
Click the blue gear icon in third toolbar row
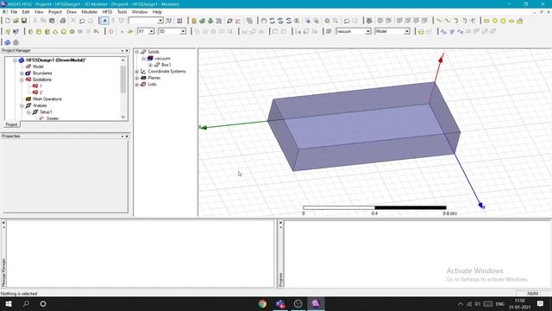click(8, 42)
